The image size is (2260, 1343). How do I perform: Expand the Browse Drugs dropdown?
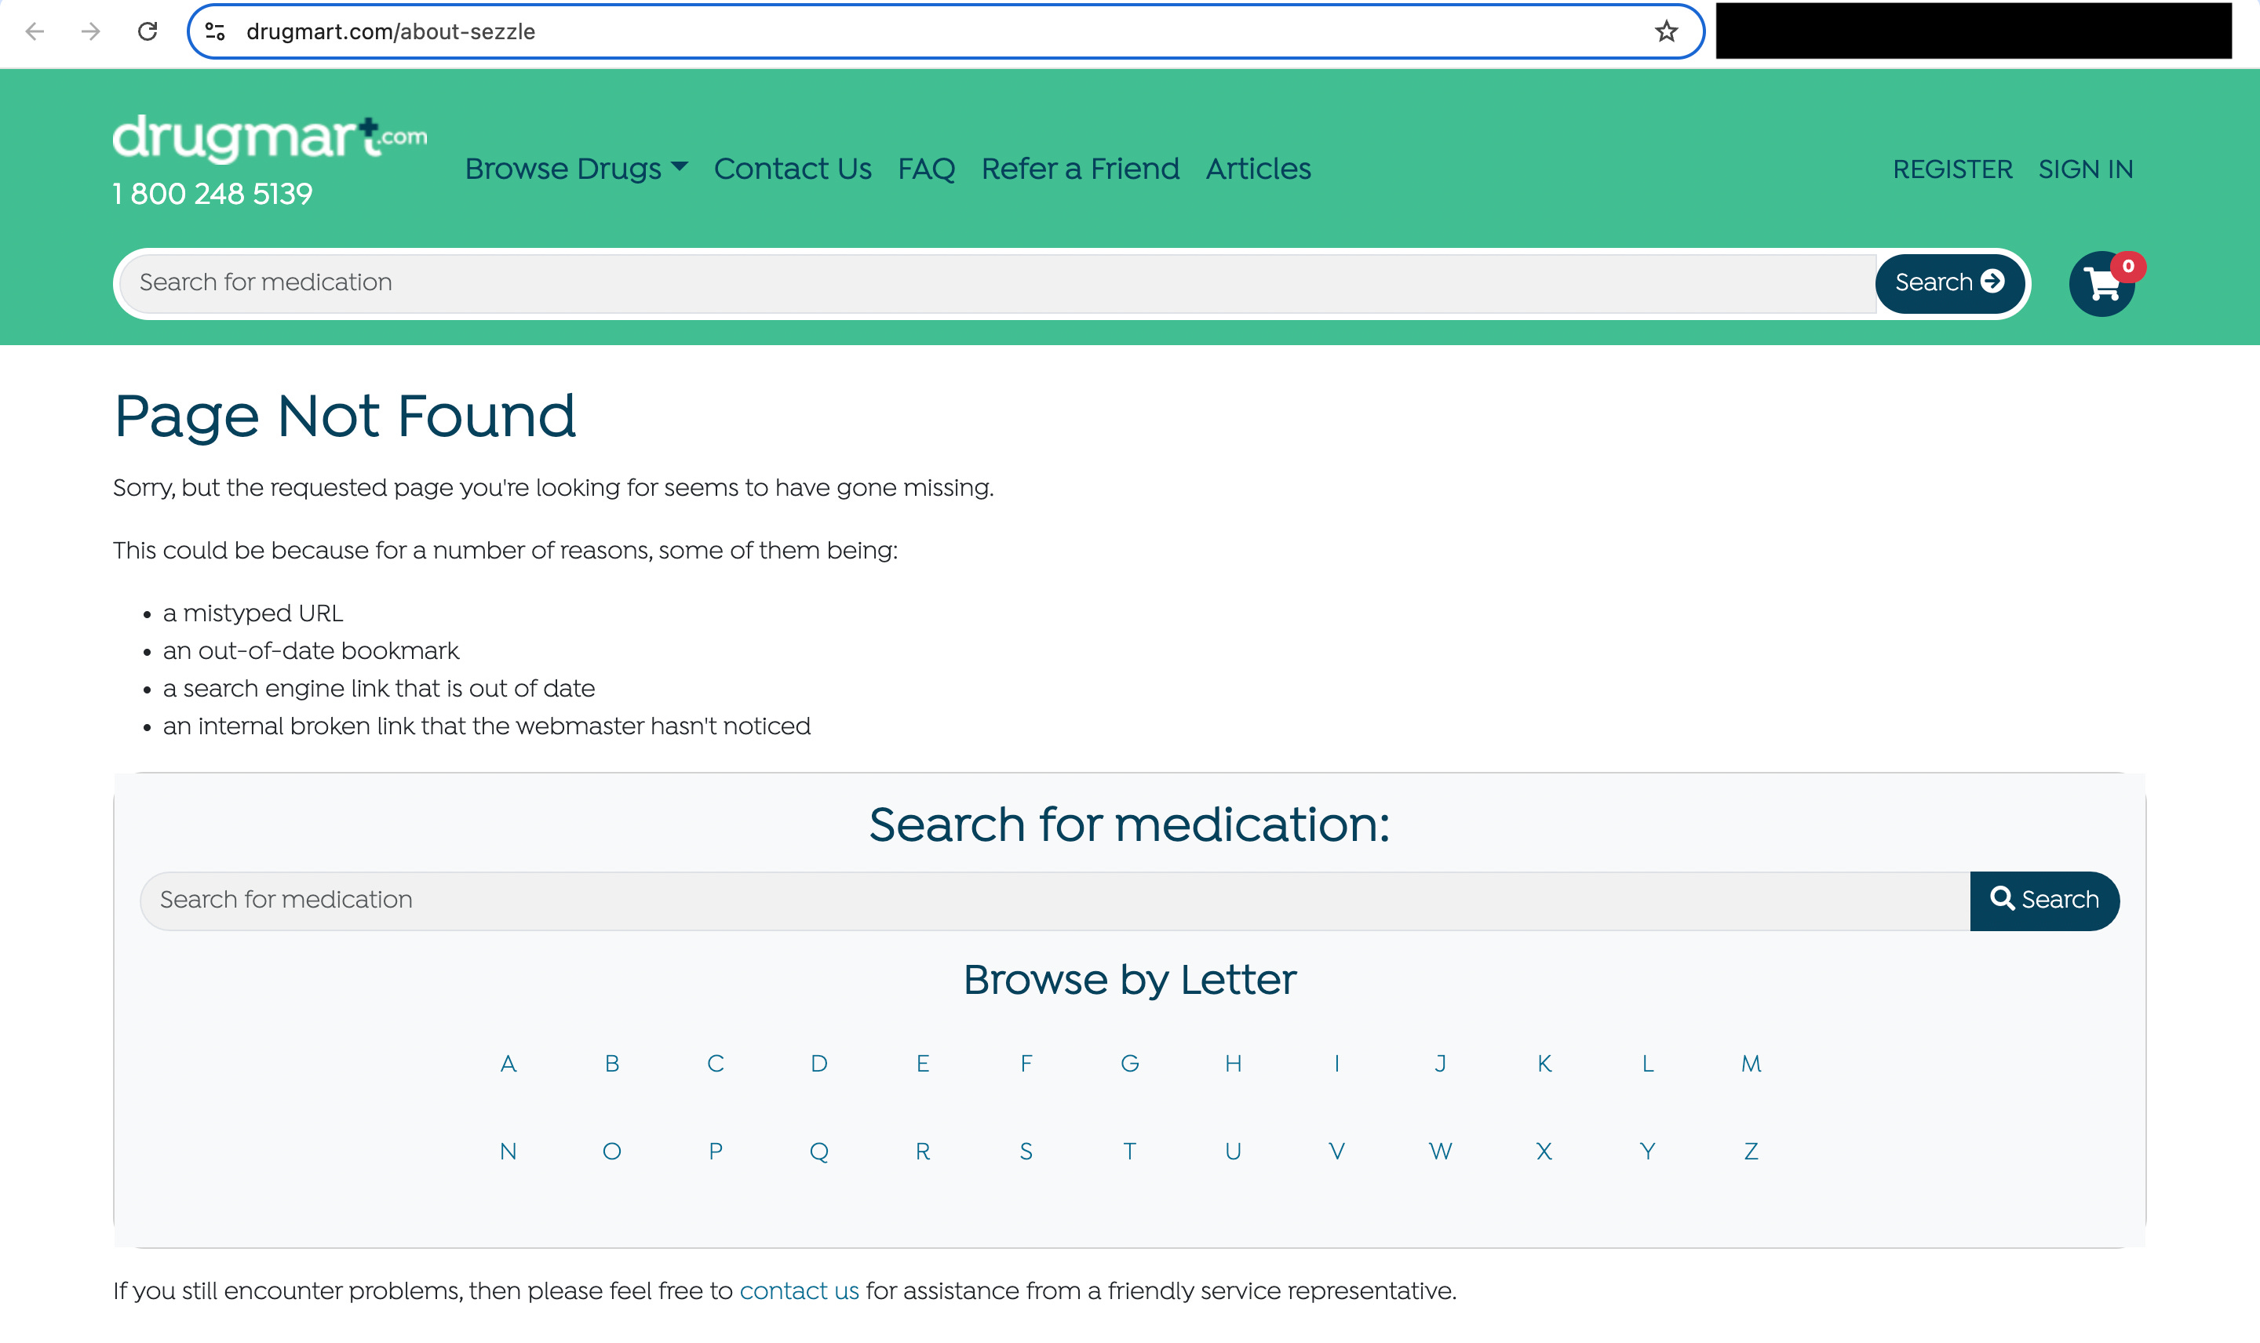tap(577, 169)
